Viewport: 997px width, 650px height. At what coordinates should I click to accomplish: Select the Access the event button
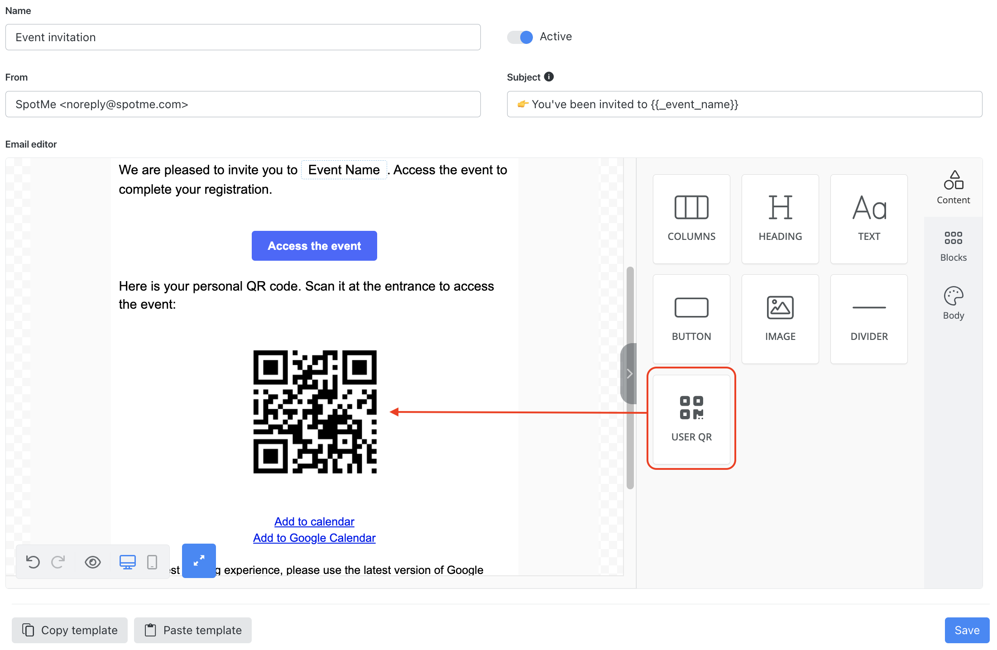click(314, 246)
